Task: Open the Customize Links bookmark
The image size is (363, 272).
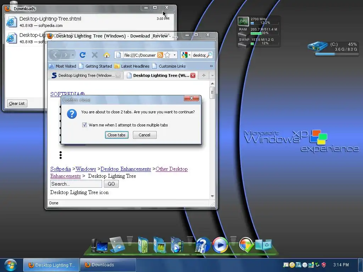Action: 169,66
